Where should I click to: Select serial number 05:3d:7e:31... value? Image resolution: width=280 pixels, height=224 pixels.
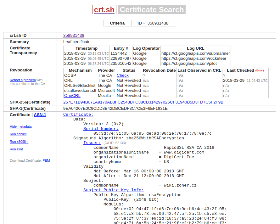pyautogui.click(x=153, y=133)
